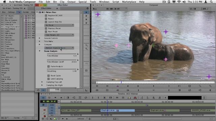216x121 pixels.
Task: Click the upper magnifier icon in Effect Editor
Action: (86, 45)
